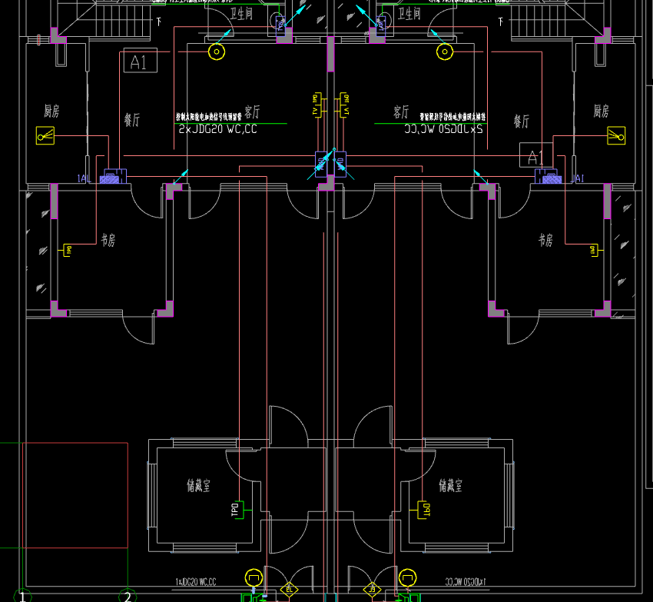Select grid axis bubble 1
The width and height of the screenshot is (653, 602).
click(22, 596)
